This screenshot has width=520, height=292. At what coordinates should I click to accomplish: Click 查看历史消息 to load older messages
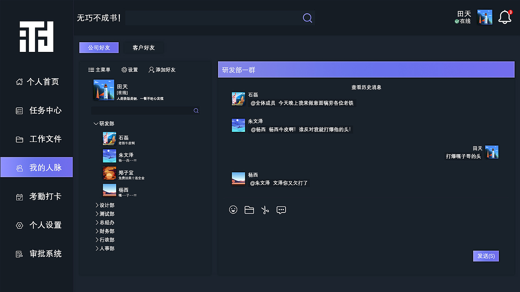[366, 87]
